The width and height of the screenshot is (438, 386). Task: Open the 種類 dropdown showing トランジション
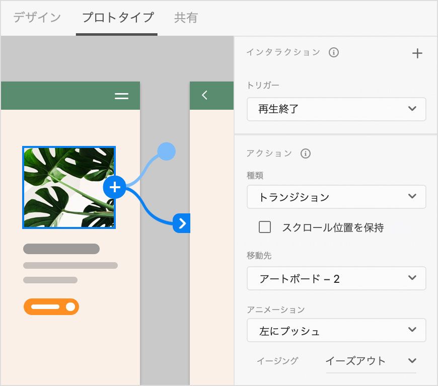pos(336,197)
